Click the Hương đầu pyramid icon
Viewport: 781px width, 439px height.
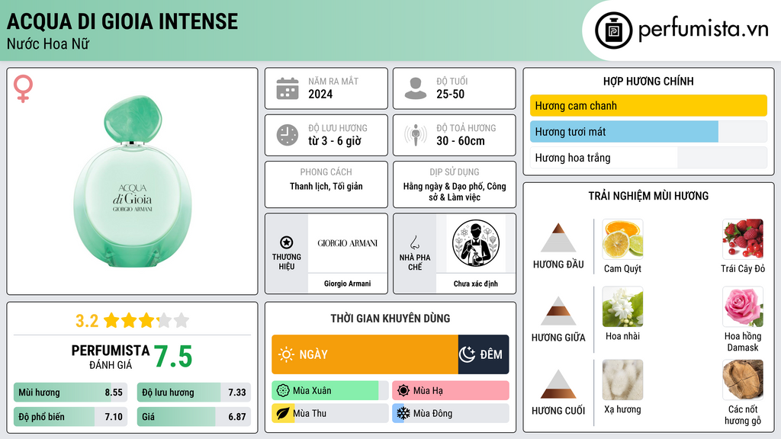(x=558, y=238)
